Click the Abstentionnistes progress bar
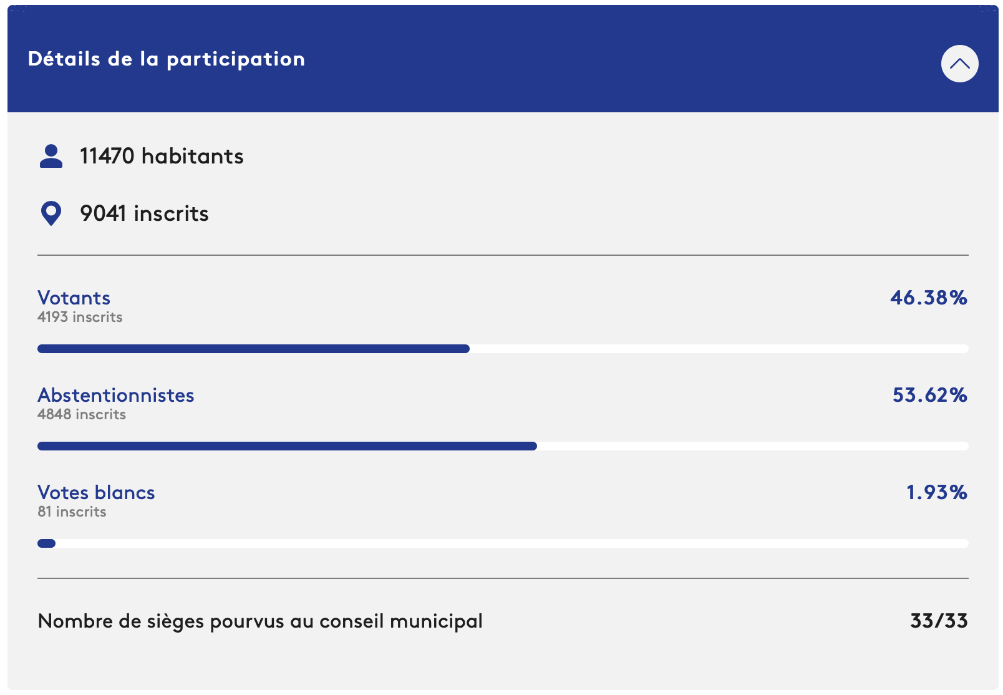 pyautogui.click(x=503, y=446)
